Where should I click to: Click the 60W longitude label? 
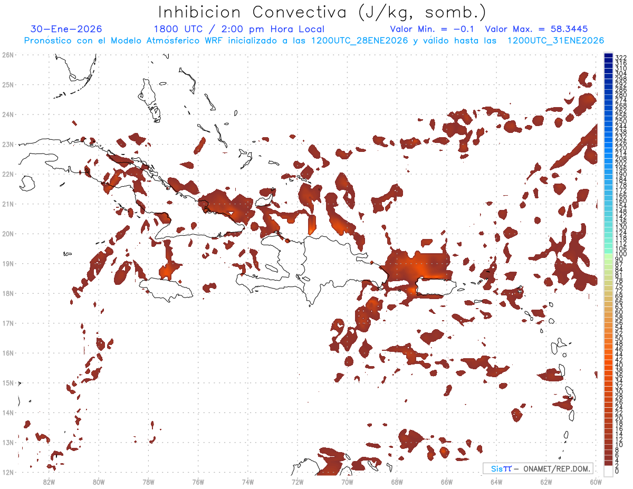coord(596,481)
